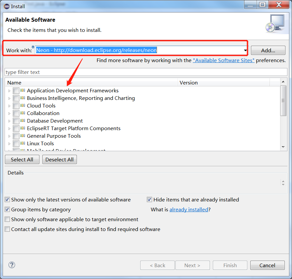
Task: Click the Add... button
Action: [x=268, y=50]
